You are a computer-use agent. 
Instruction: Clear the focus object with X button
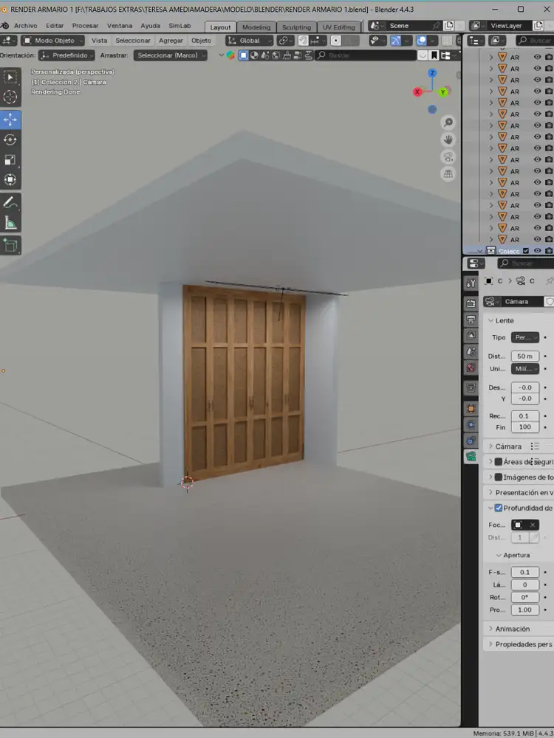coord(533,525)
